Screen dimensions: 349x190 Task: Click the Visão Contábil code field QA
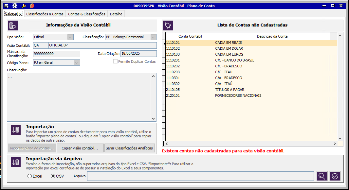(41, 45)
